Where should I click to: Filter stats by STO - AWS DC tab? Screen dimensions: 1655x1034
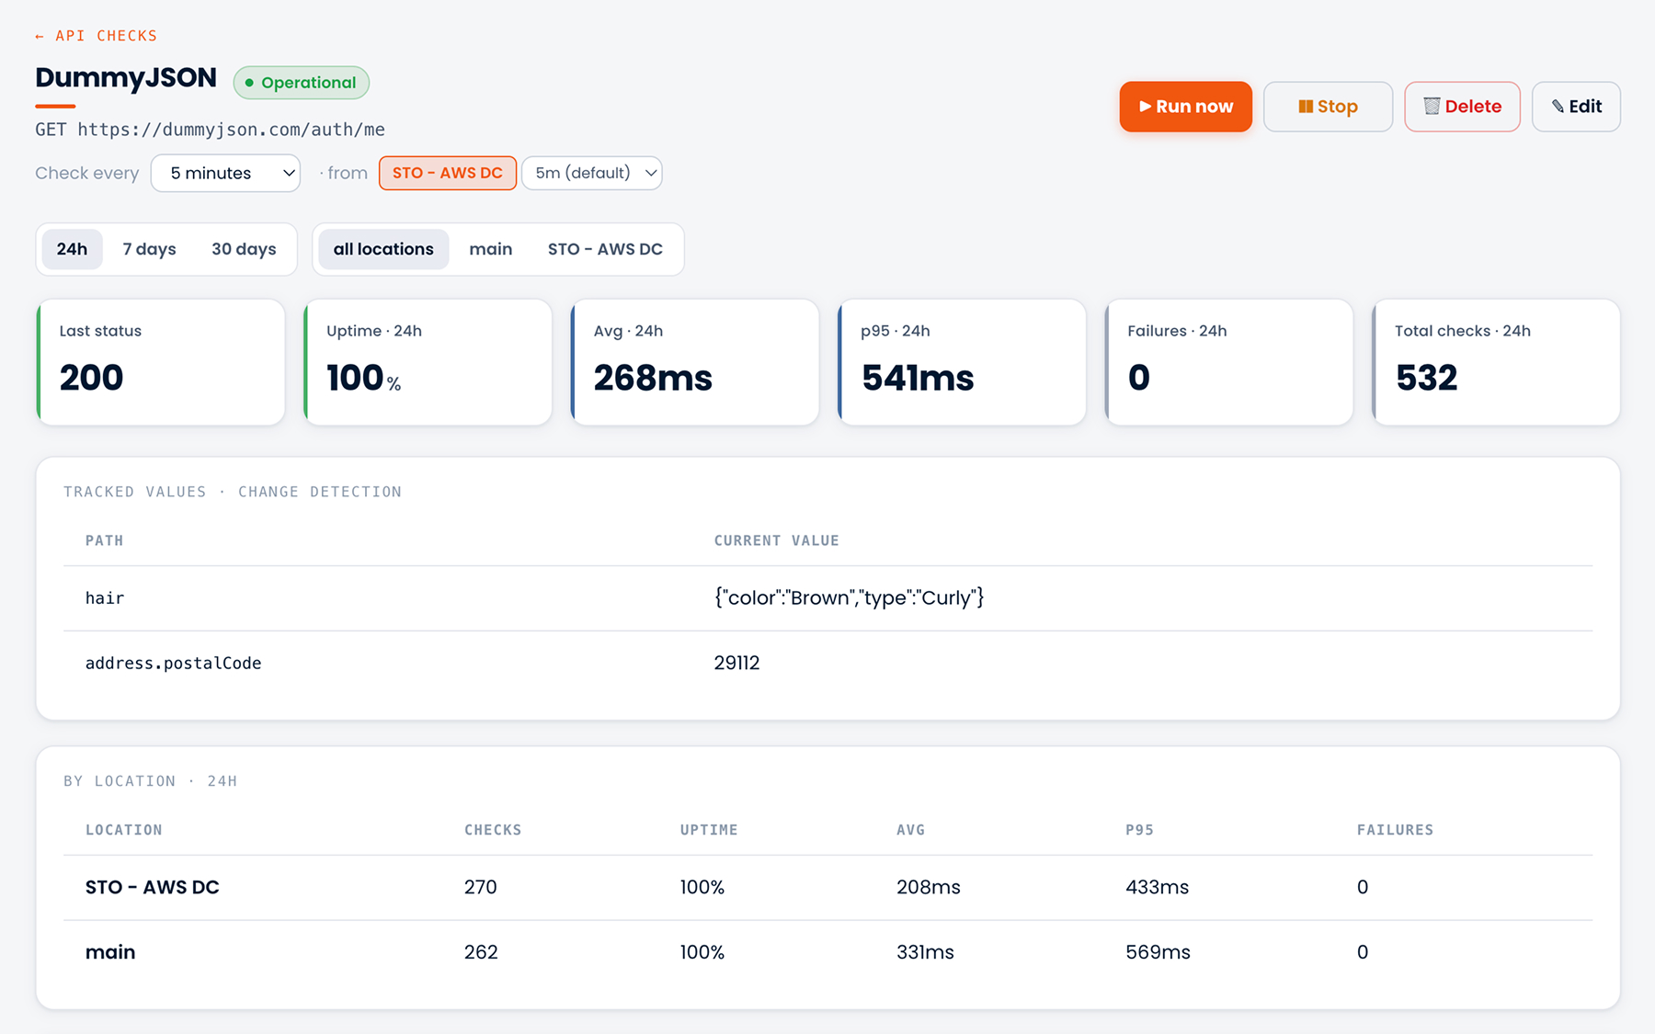(605, 249)
